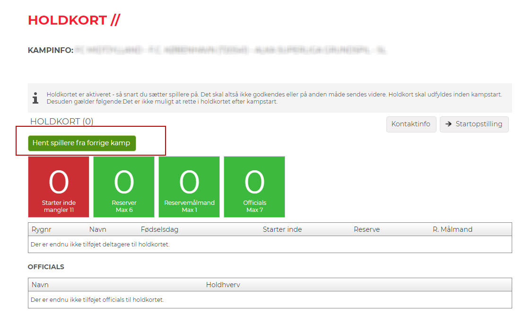This screenshot has height=316, width=524.
Task: Click the Navn header in officials table
Action: [40, 285]
